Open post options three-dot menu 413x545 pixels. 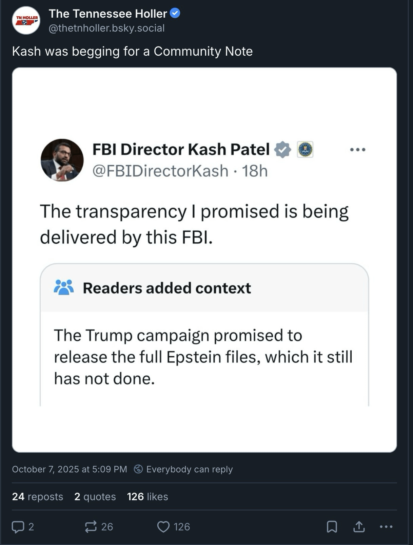[x=386, y=527]
